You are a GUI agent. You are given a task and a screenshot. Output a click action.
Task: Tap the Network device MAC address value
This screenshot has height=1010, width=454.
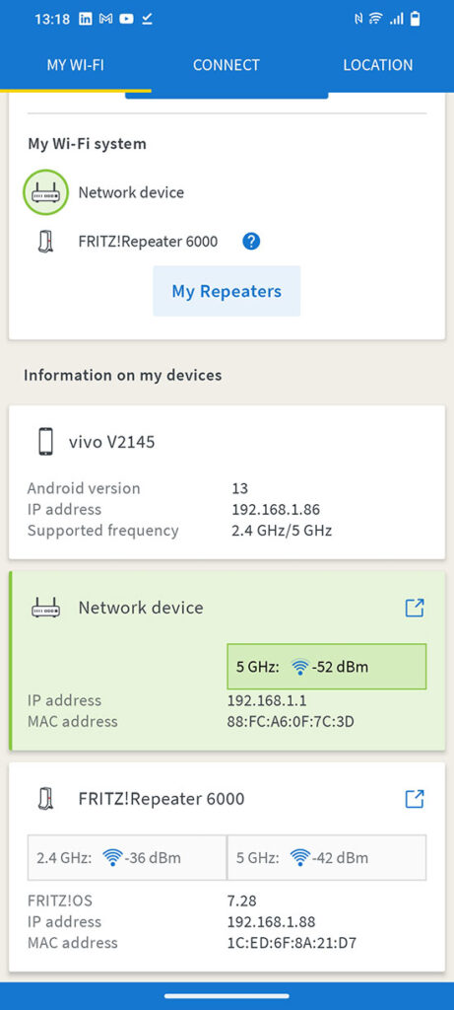point(291,721)
